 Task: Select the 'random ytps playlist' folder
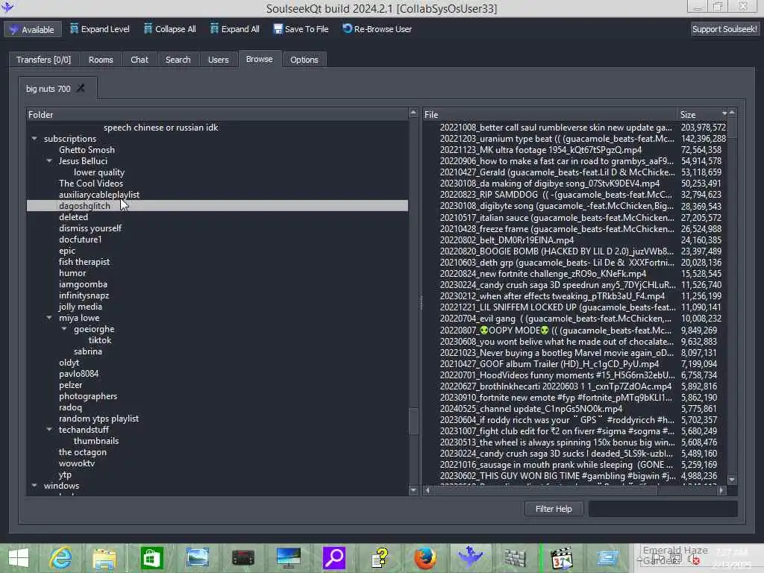[99, 419]
